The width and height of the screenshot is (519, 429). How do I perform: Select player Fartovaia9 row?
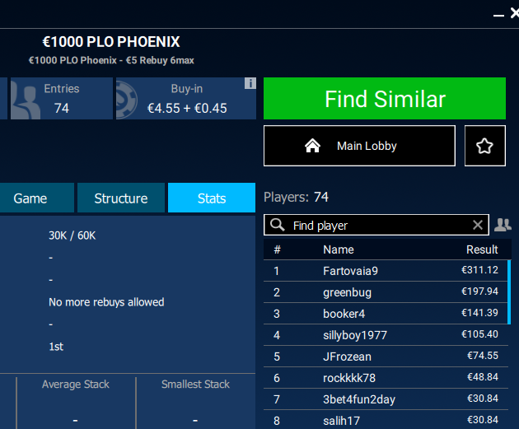(386, 271)
